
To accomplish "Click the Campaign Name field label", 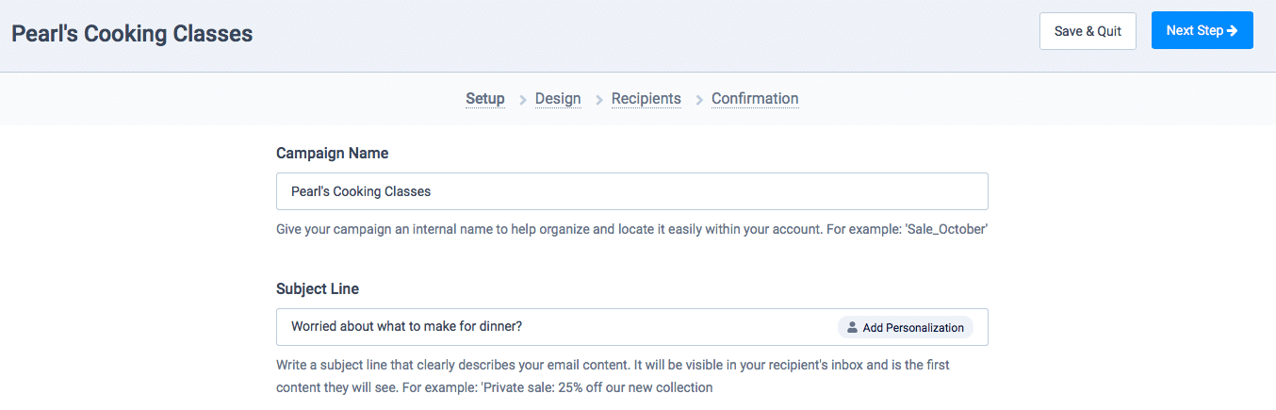I will (x=332, y=153).
